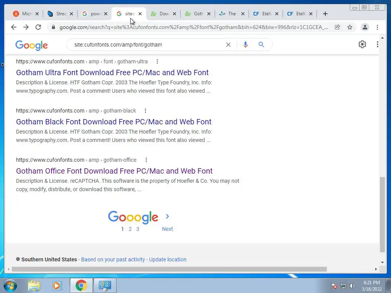Click the horizontal scroll left arrow
Screen dimensions: 391x293
8,269
